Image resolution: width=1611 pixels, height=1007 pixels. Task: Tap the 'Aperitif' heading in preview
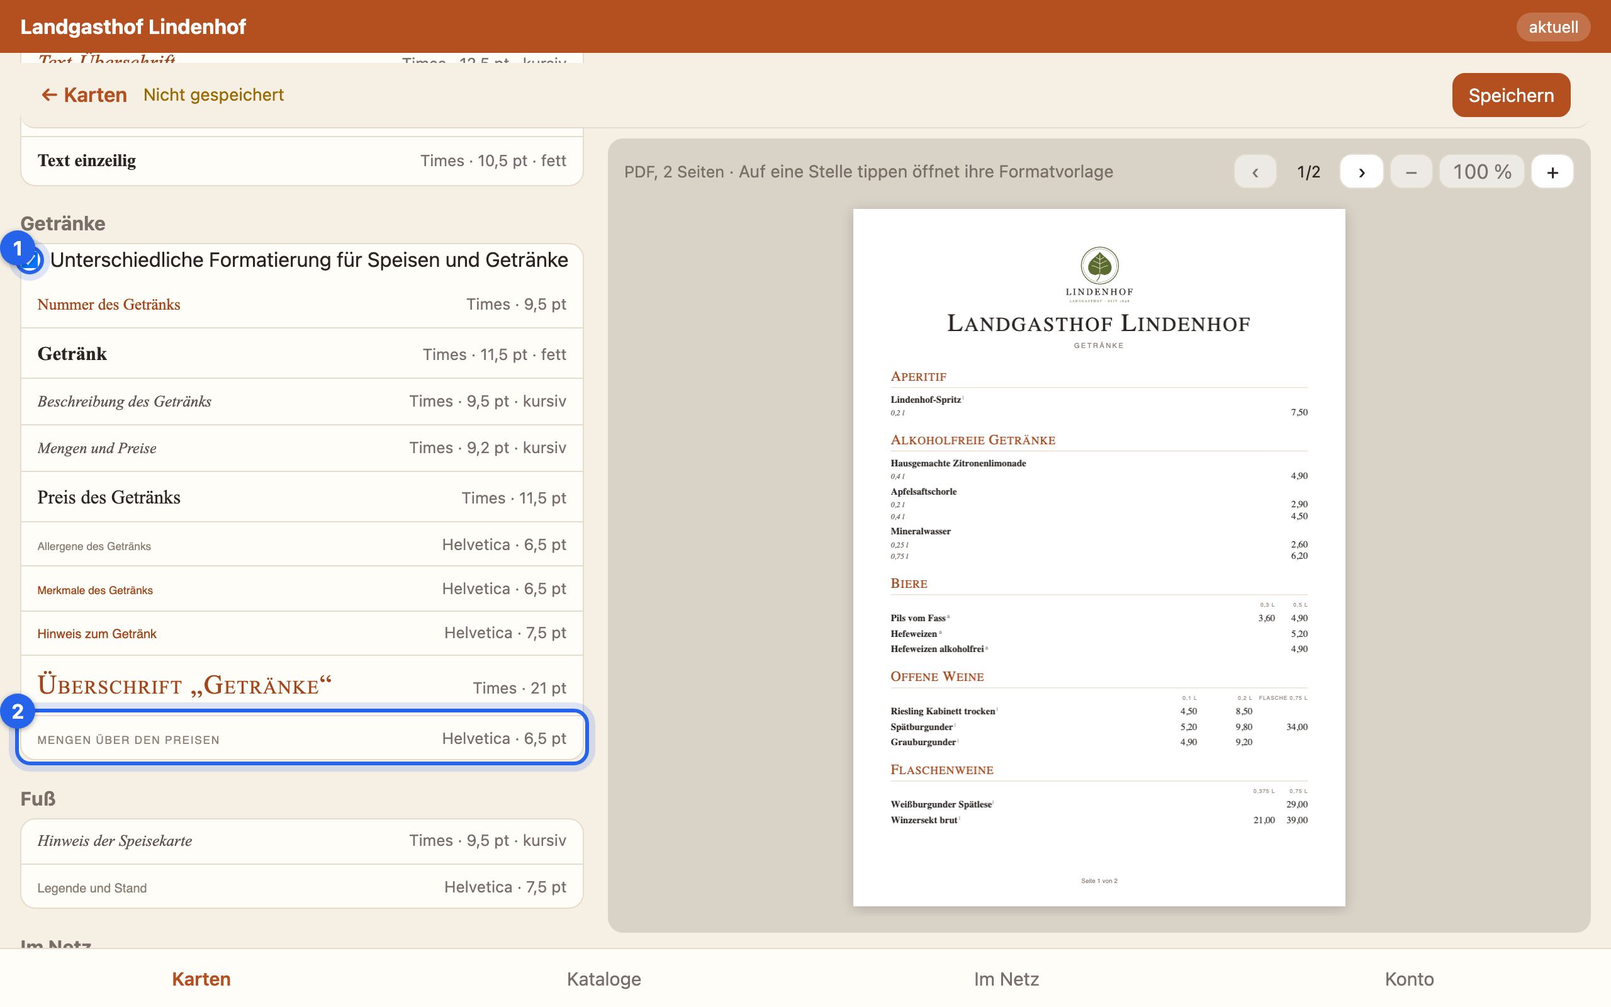click(918, 377)
